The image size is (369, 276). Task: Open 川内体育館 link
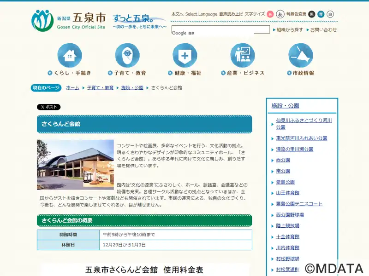287,247
